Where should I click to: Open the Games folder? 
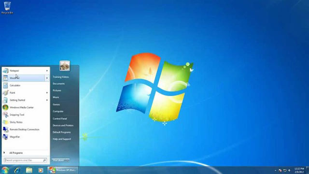[x=56, y=104]
